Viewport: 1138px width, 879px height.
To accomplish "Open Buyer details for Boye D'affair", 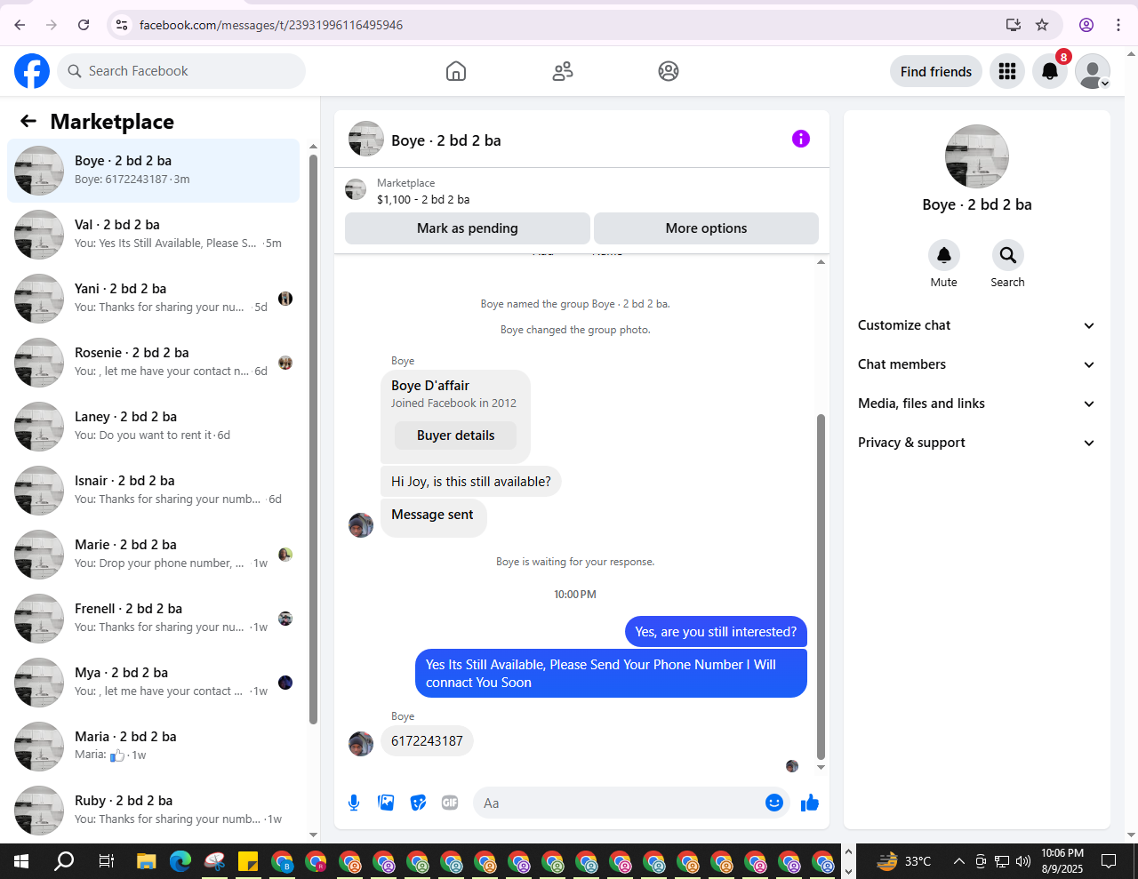I will click(x=456, y=436).
